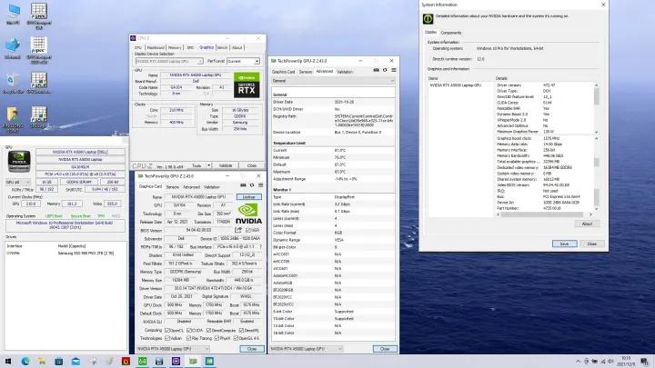Open the hamburger menu in GPU-Z Advanced window
The image size is (655, 368).
[394, 70]
